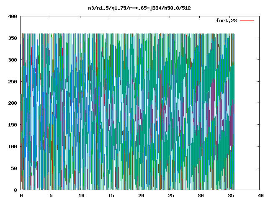Viewport: 268px width, 201px height.
Task: Click the y-axis label 100
Action: click(x=13, y=147)
